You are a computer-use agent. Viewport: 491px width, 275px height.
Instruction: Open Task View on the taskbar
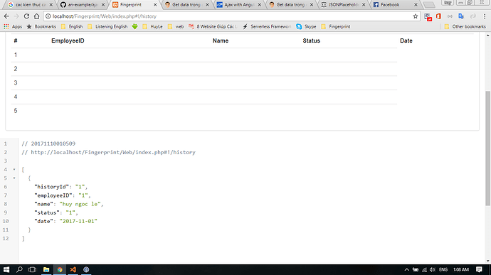pyautogui.click(x=32, y=269)
